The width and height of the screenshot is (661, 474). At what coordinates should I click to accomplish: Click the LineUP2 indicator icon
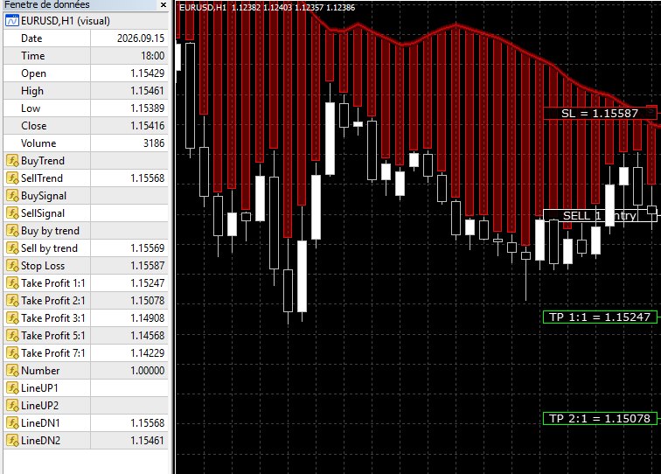click(x=12, y=406)
